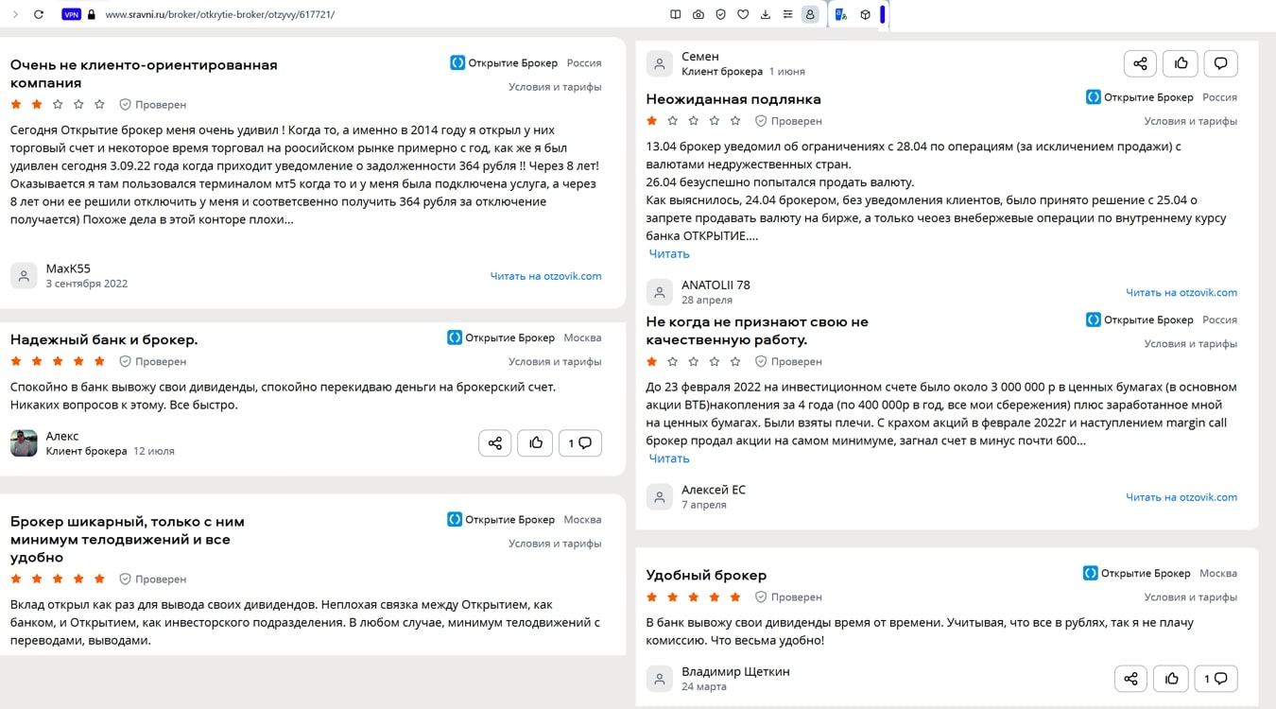Open the extensions cube icon
Screen dimensions: 1276x709
point(865,14)
